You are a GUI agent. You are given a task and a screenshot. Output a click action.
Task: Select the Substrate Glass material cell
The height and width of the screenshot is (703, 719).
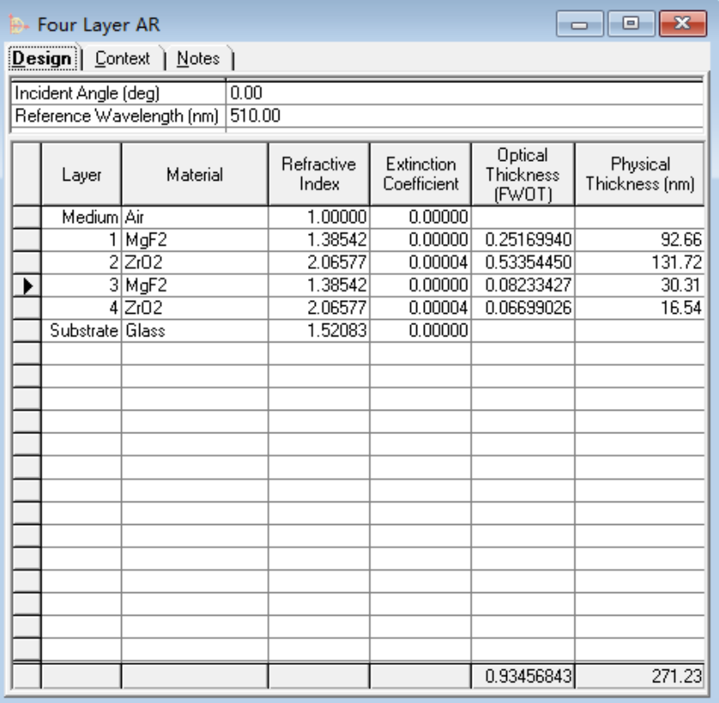pyautogui.click(x=195, y=331)
